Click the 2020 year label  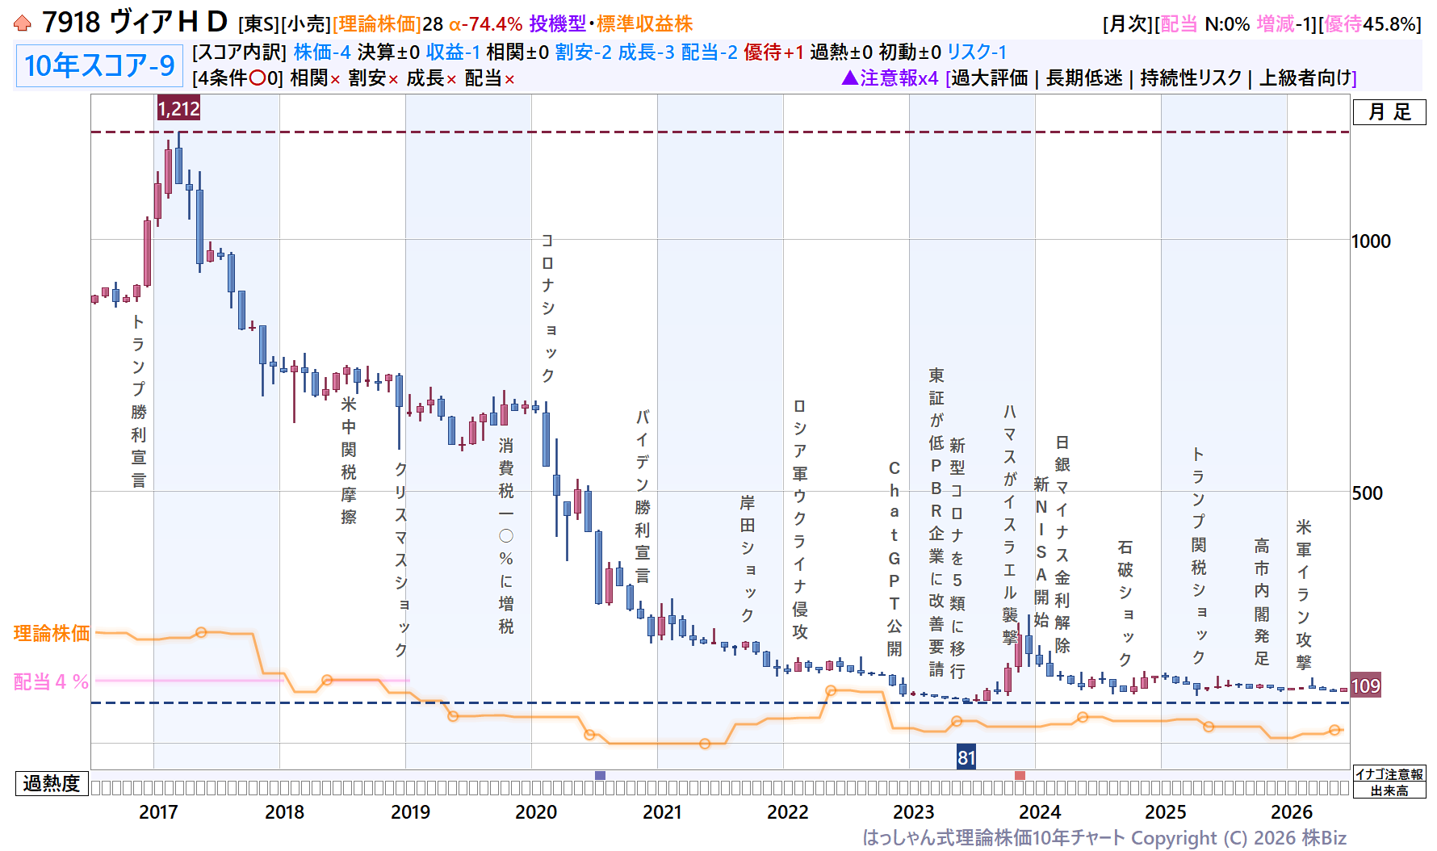click(x=536, y=811)
